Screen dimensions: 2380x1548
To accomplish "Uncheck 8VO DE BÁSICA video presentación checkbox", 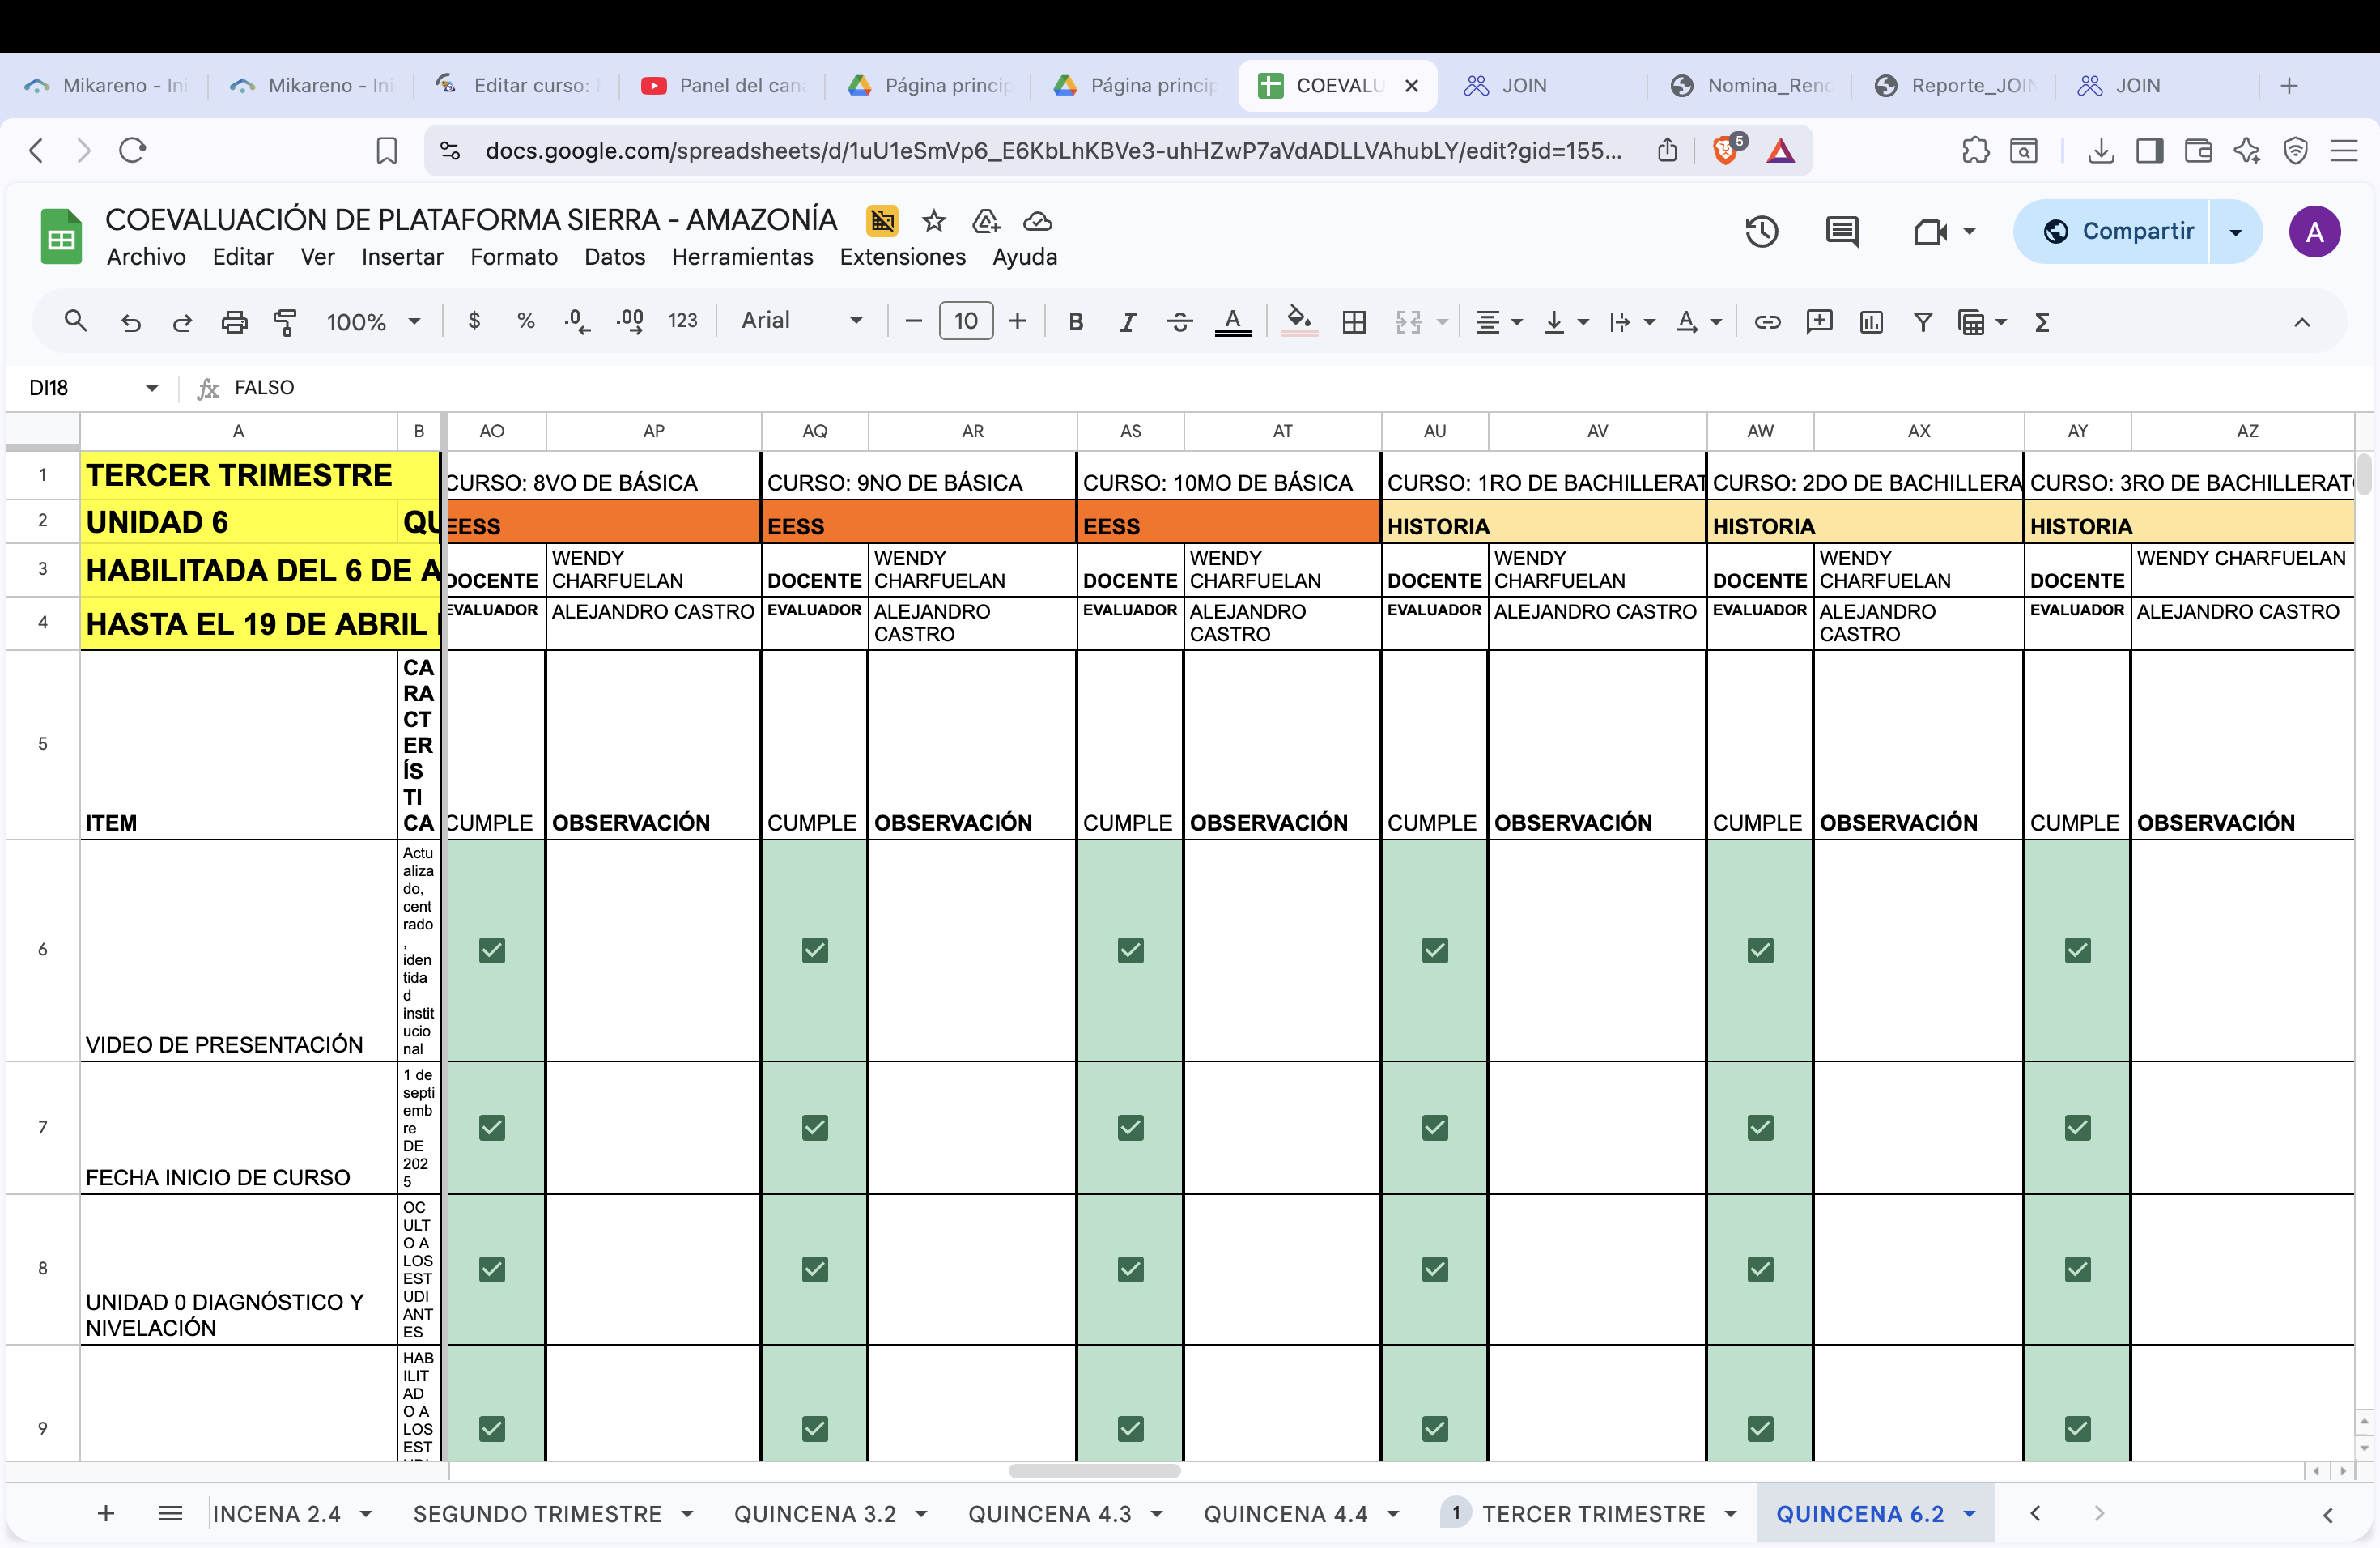I will pyautogui.click(x=492, y=950).
